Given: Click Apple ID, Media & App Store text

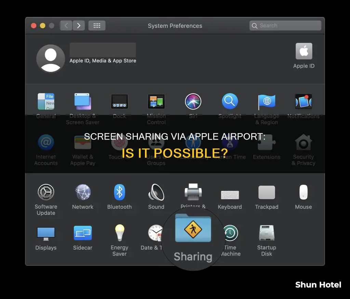Looking at the screenshot, I should pos(103,61).
